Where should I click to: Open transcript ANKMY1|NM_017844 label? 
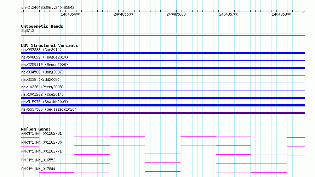(x=38, y=169)
